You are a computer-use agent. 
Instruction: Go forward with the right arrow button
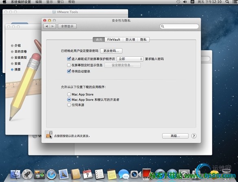coord(53,26)
